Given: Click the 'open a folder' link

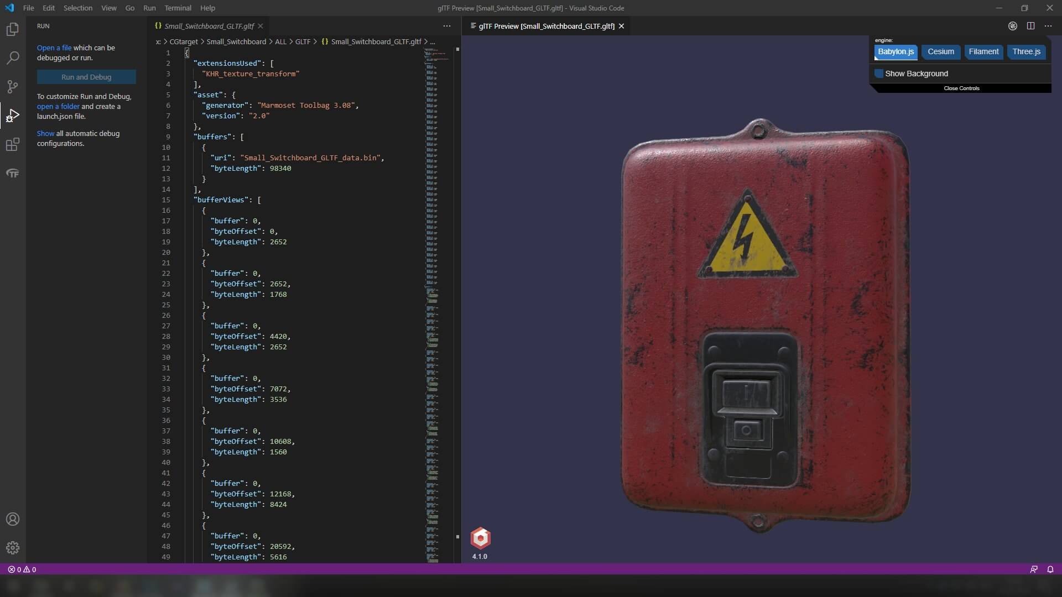Looking at the screenshot, I should (58, 106).
